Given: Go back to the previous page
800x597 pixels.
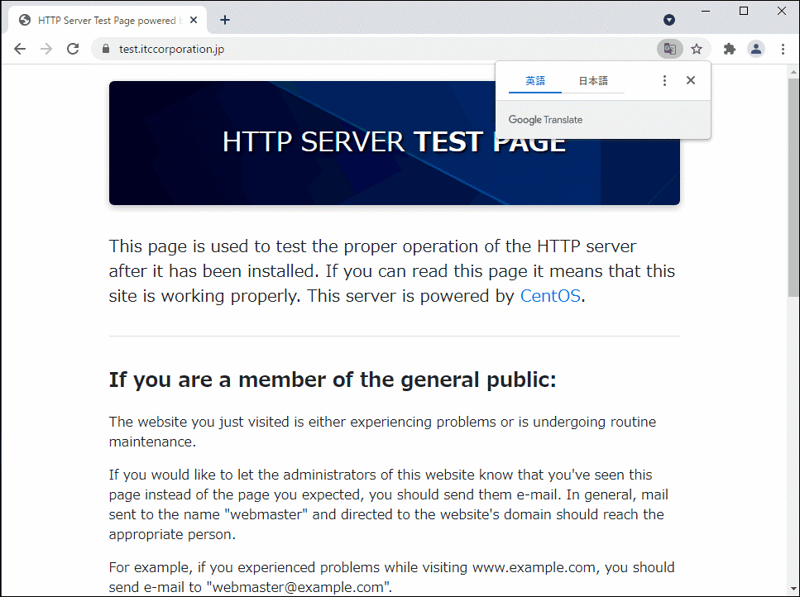Looking at the screenshot, I should 20,49.
